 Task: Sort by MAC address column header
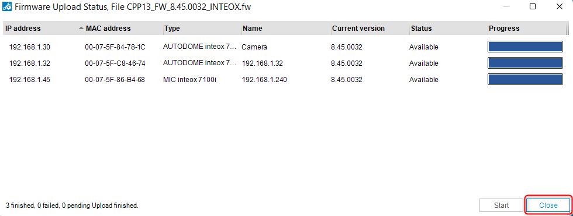click(x=124, y=29)
